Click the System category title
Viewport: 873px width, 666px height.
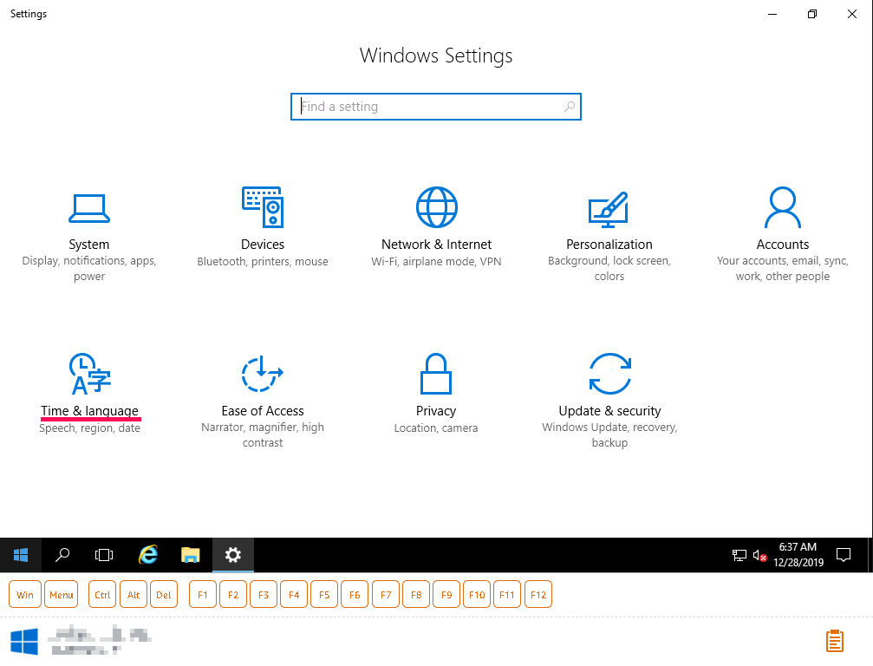[89, 245]
